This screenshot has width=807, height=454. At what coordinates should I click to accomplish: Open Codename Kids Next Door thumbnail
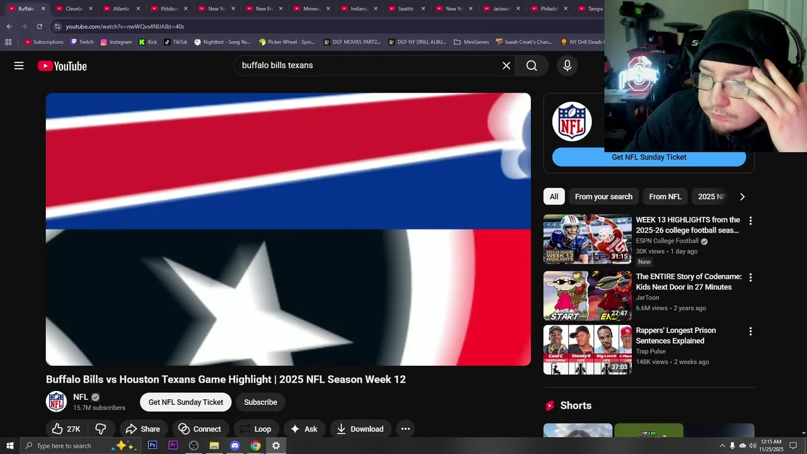coord(587,296)
